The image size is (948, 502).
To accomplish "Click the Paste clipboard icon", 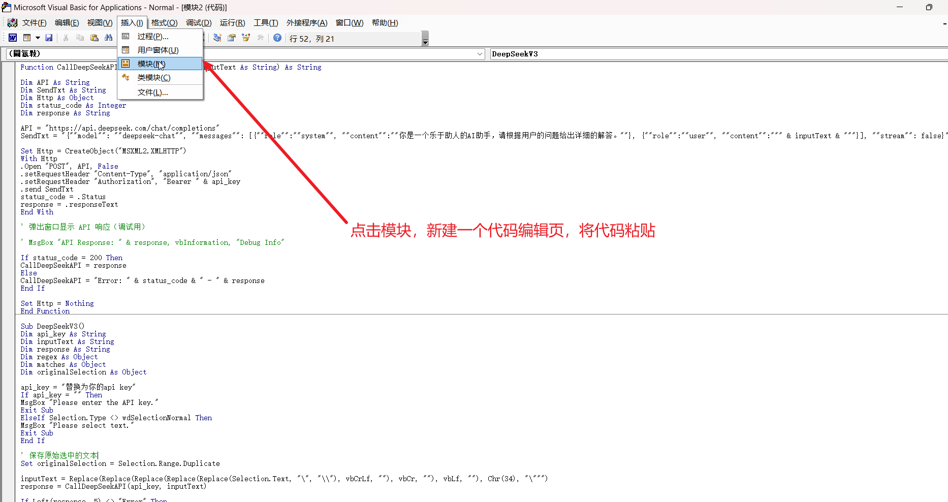I will [x=94, y=38].
